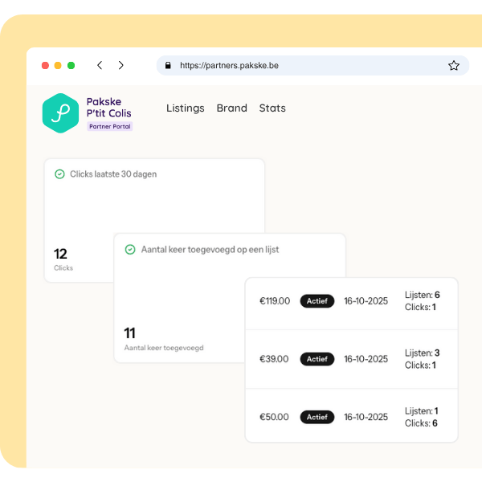Click the Clicks: 6 value
This screenshot has width=482, height=482.
click(421, 423)
